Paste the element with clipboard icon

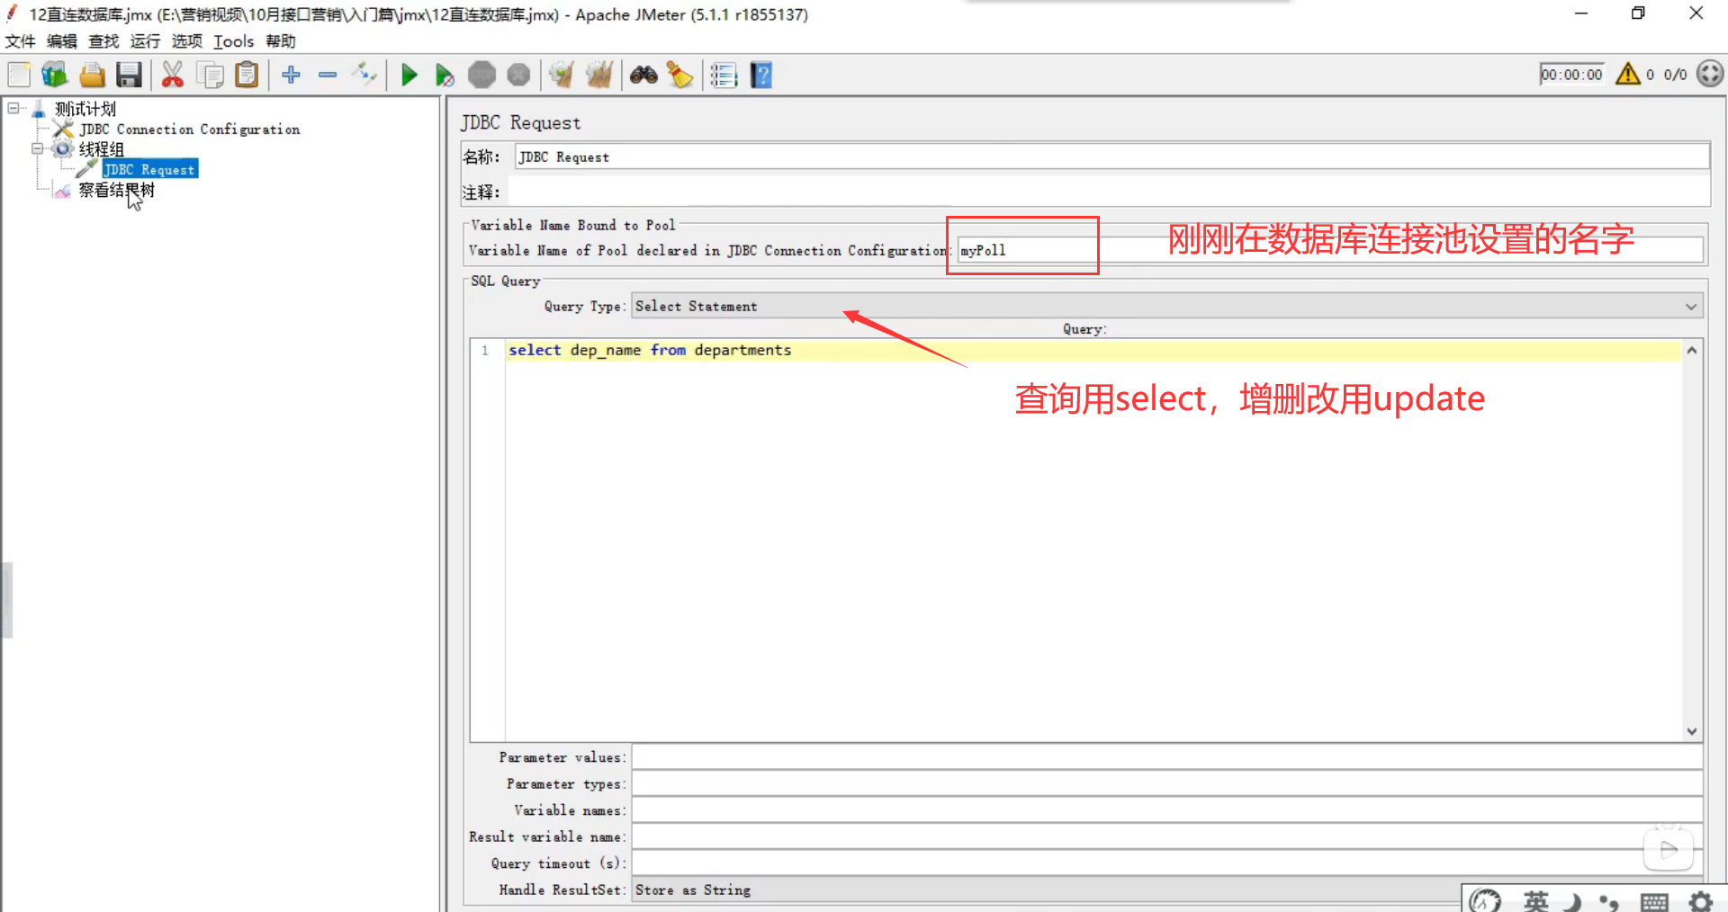[247, 75]
